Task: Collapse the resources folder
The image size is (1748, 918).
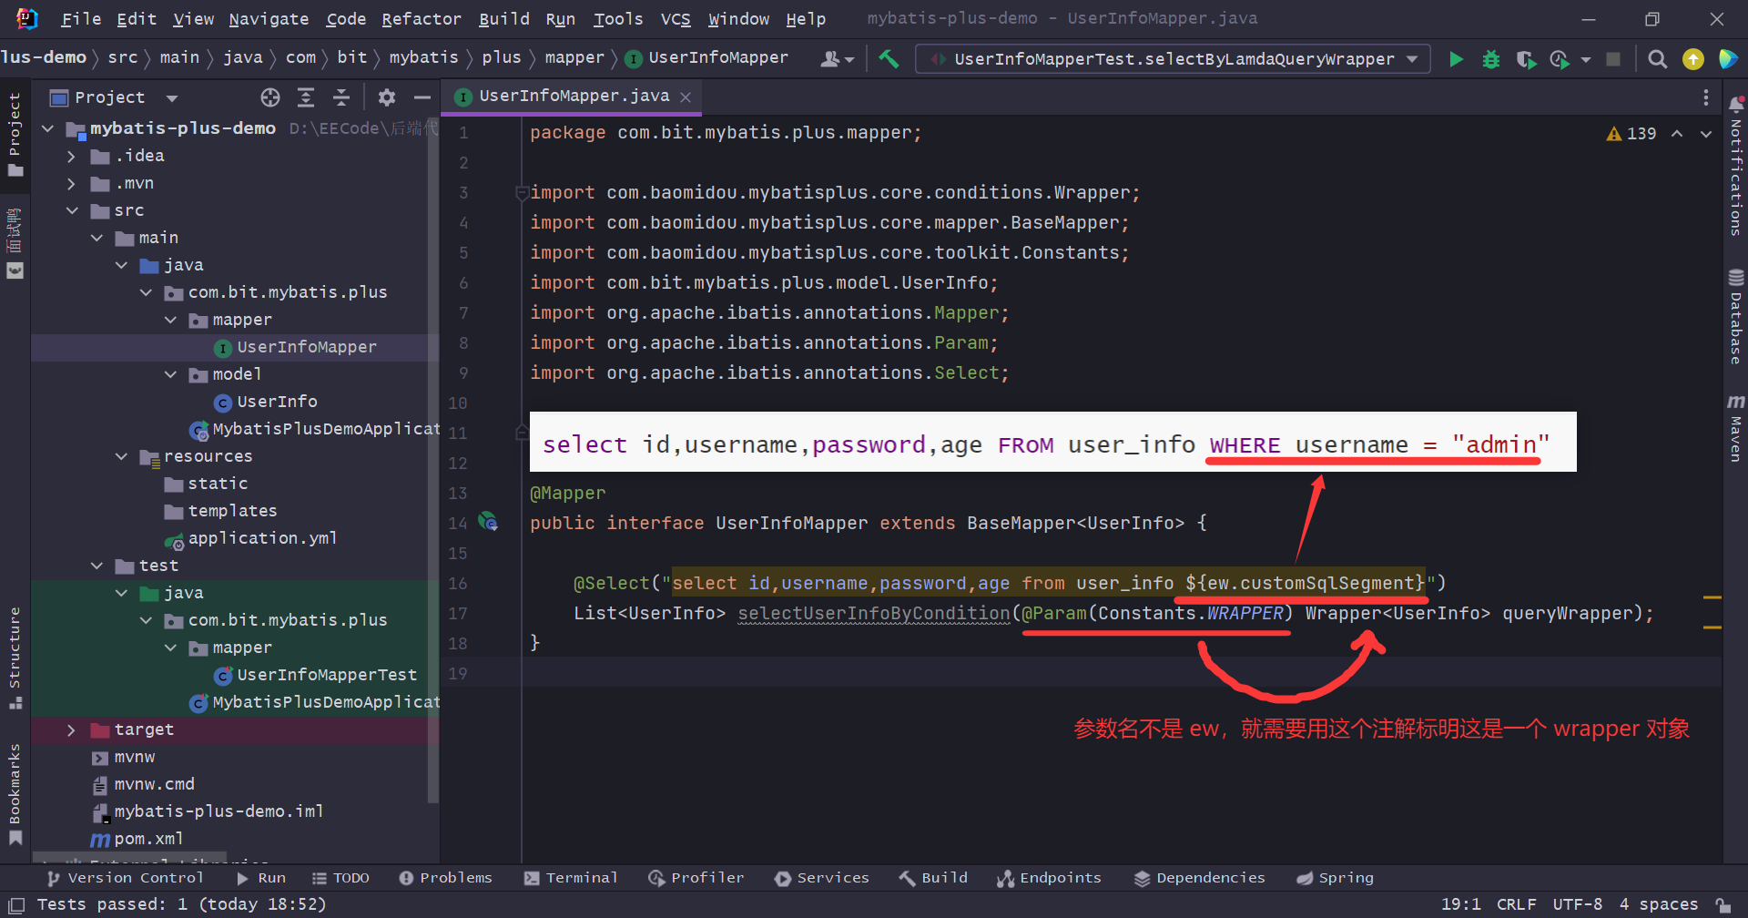Action: (121, 456)
